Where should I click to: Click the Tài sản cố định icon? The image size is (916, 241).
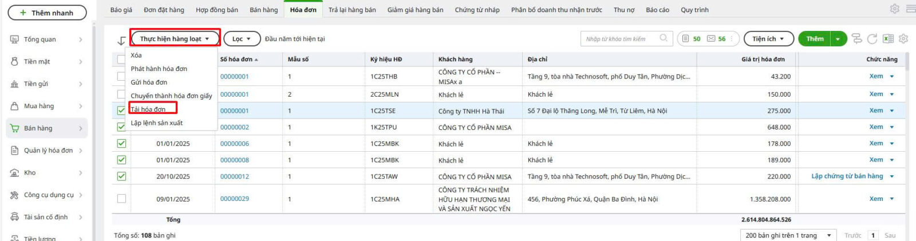point(14,217)
